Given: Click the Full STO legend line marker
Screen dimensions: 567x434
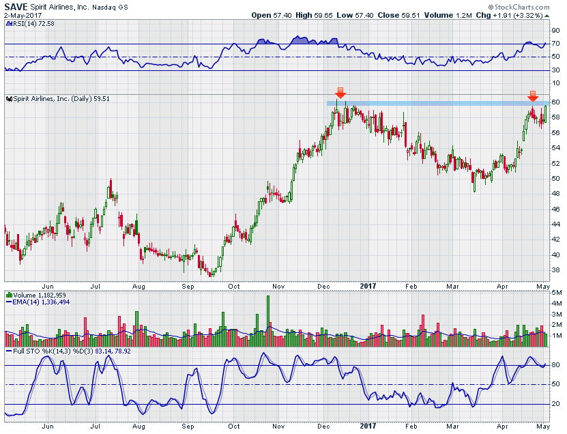Looking at the screenshot, I should point(8,351).
